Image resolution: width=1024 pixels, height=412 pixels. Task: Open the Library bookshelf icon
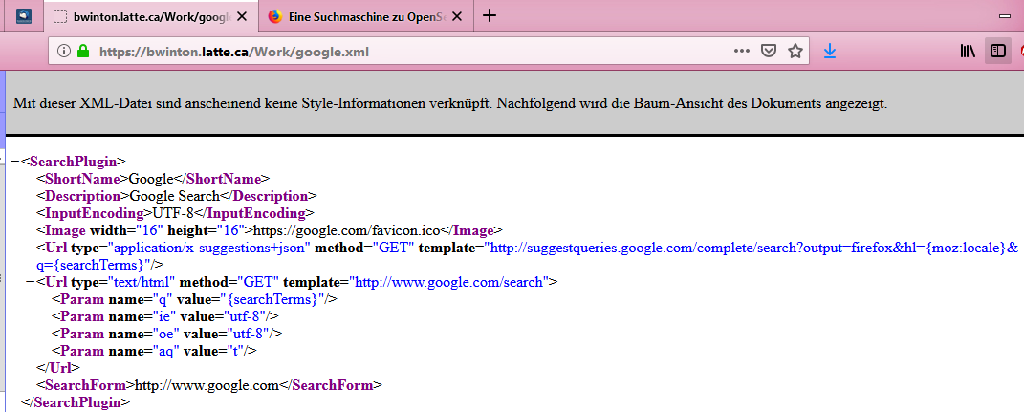968,51
